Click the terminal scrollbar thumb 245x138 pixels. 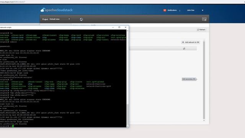pyautogui.click(x=127, y=115)
